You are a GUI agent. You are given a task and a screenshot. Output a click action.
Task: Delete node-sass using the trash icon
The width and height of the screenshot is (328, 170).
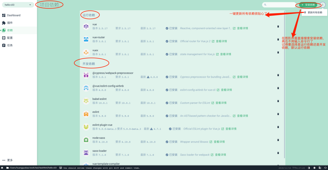pyautogui.click(x=278, y=140)
